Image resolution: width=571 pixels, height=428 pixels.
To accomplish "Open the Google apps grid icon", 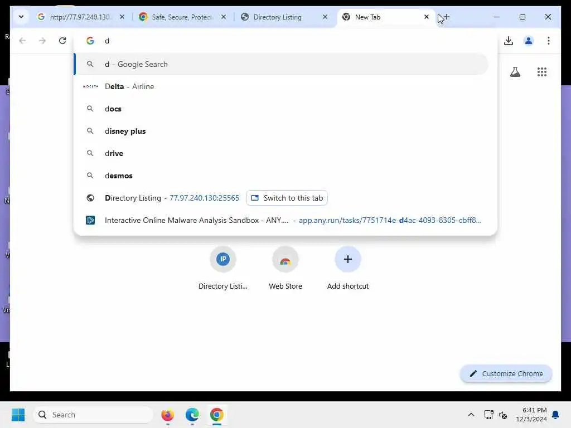I will click(542, 72).
